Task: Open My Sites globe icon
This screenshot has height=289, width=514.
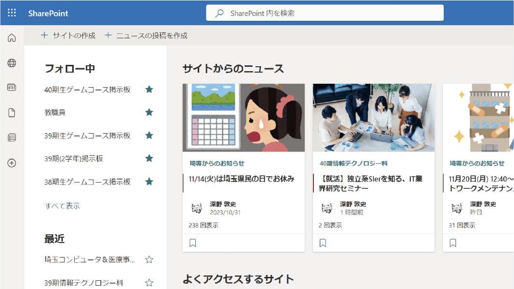Action: (12, 63)
